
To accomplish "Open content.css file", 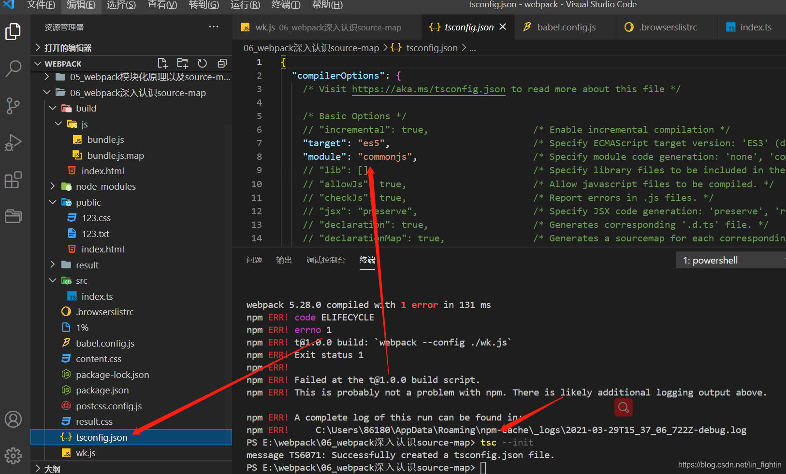I will pyautogui.click(x=98, y=359).
